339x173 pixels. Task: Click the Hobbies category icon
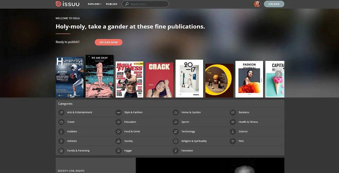click(x=61, y=131)
